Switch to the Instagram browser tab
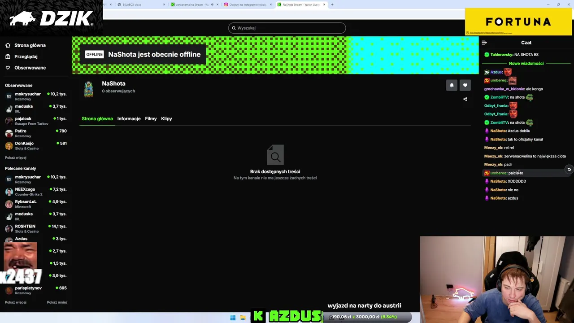574x323 pixels. pos(248,4)
